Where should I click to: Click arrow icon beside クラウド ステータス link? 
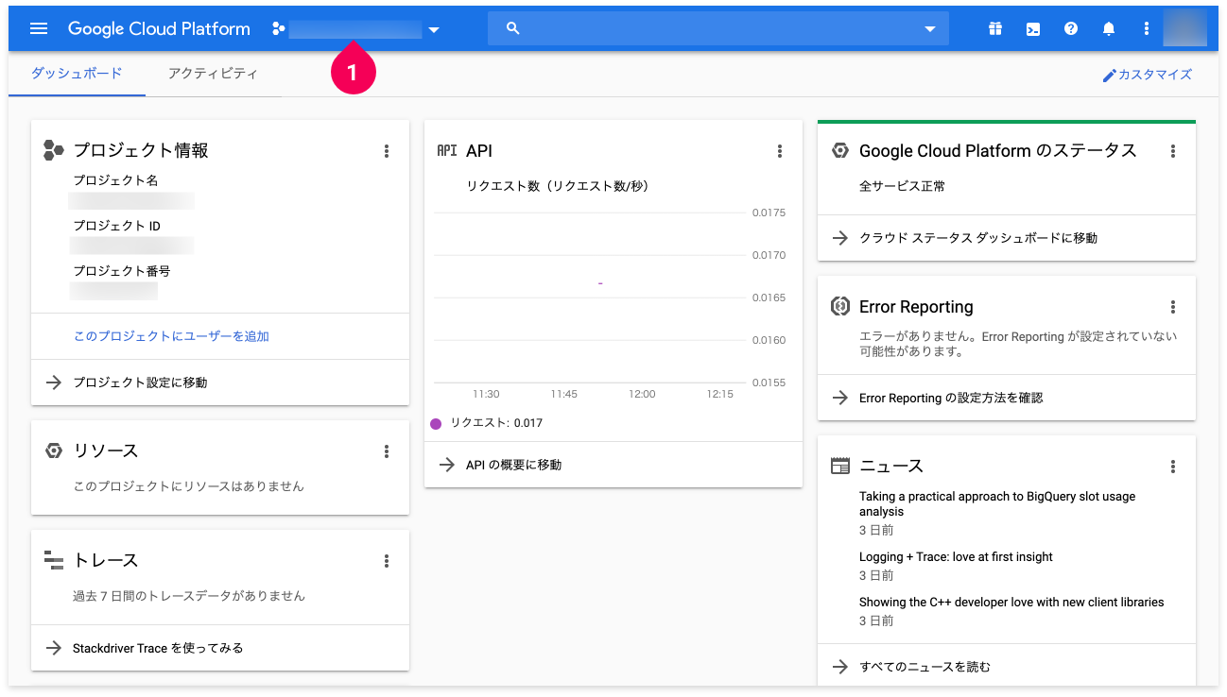pyautogui.click(x=840, y=238)
